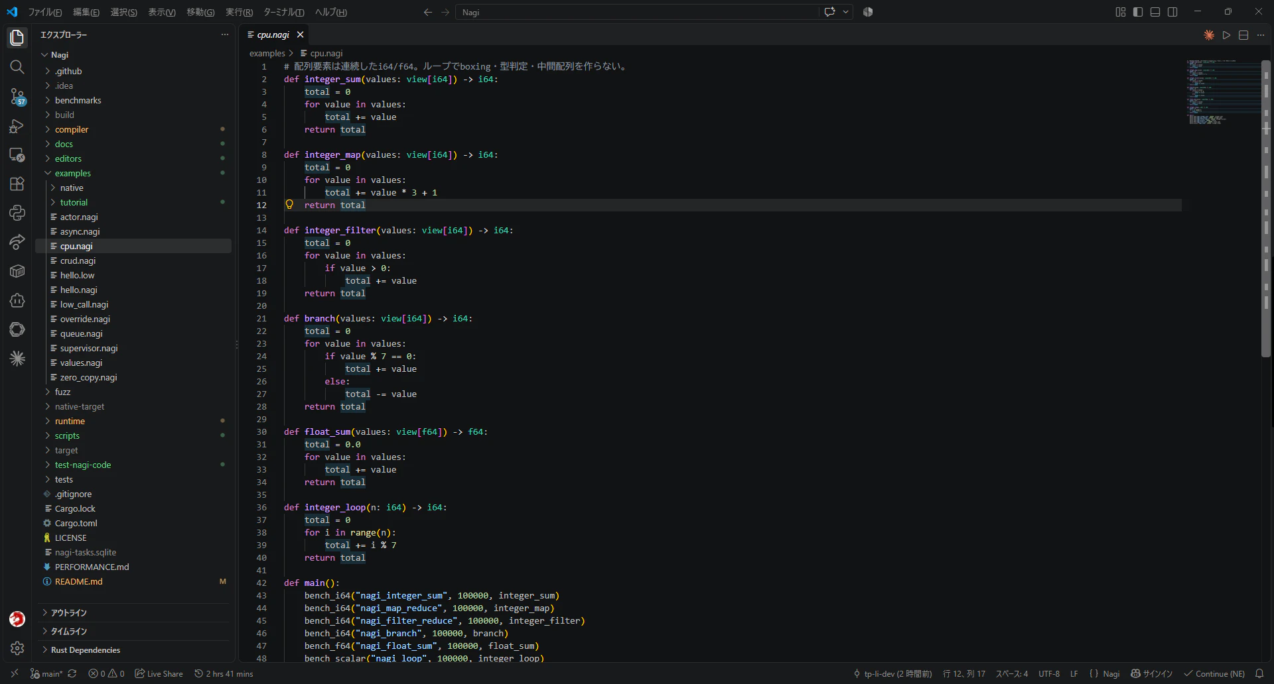Viewport: 1274px width, 684px height.
Task: Collapse the examples folder
Action: pos(133,173)
